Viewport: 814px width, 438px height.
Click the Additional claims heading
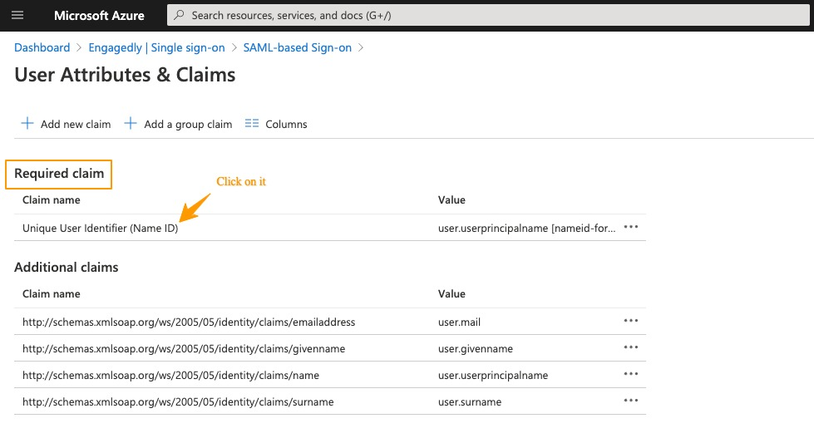point(67,268)
